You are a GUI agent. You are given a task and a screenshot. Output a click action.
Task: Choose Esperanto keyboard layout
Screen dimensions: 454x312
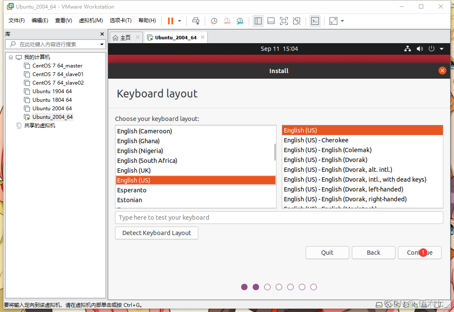(195, 190)
